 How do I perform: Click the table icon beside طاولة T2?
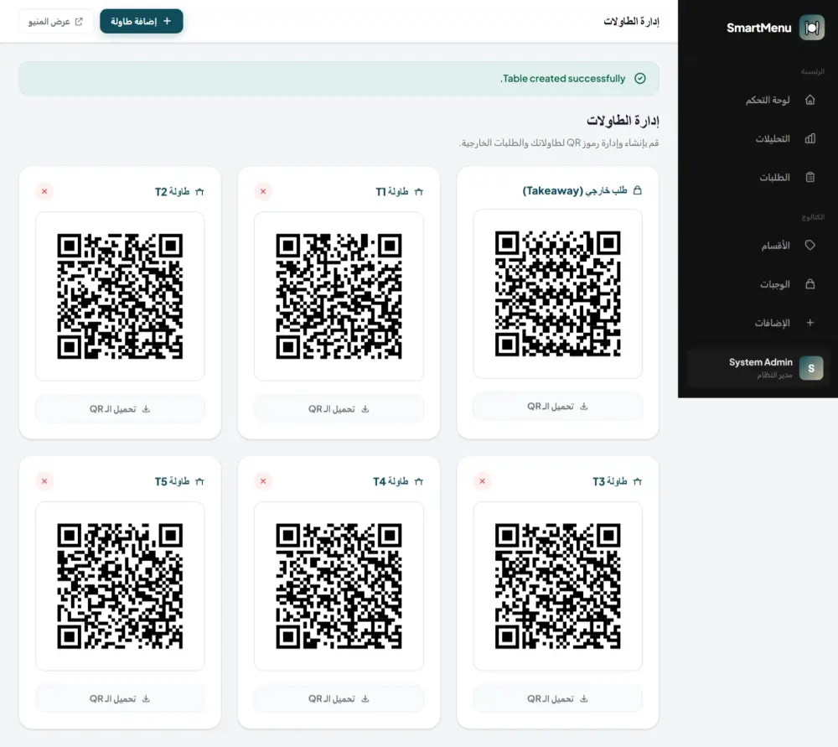pos(199,191)
